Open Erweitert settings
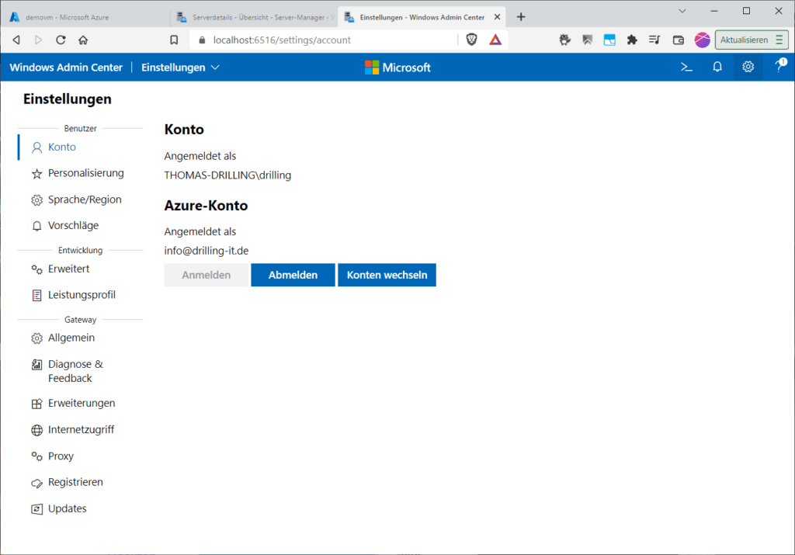 tap(81, 269)
